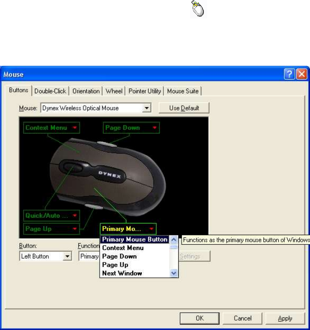Open the Wheel tab
This screenshot has width=310, height=330.
point(114,91)
